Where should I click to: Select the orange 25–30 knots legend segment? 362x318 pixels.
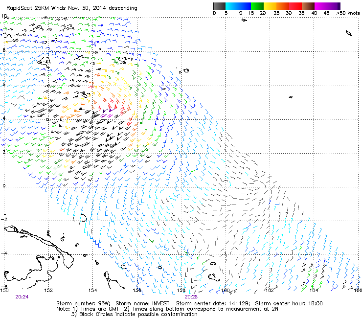click(283, 6)
